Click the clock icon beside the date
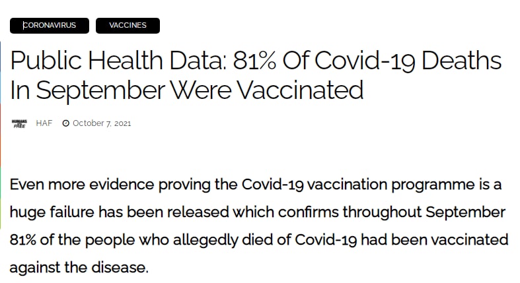 (x=65, y=123)
